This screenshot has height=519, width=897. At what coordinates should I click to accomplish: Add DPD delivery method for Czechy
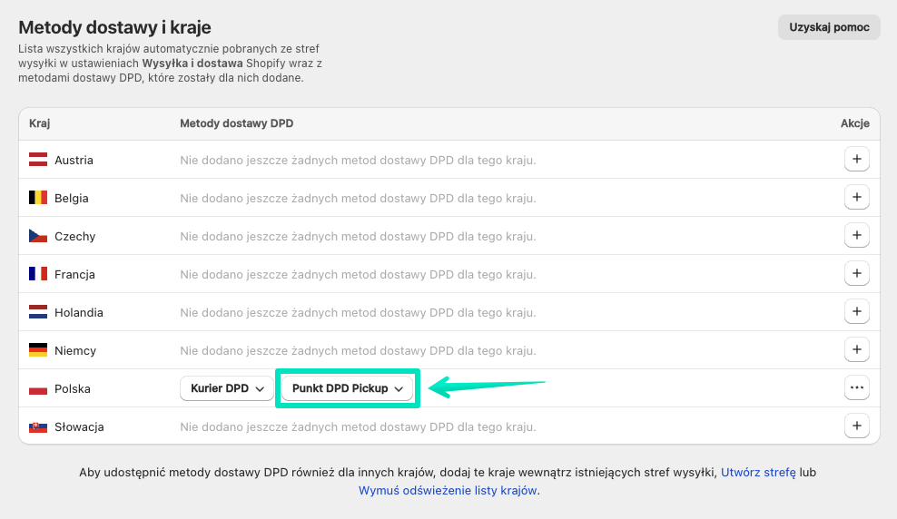click(x=856, y=236)
